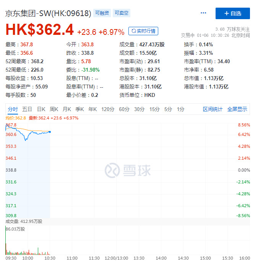258x265 pixels.
Task: Click the 最小价差 value 0.2
Action: point(94,95)
